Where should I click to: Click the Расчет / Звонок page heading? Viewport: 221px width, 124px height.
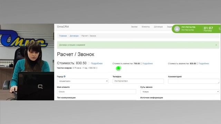click(x=76, y=54)
